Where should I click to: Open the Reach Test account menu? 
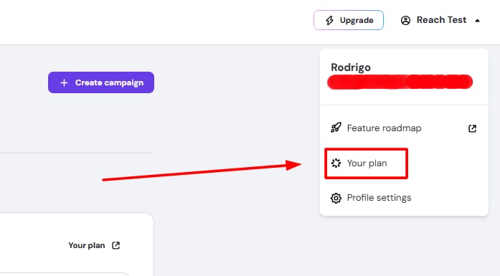(440, 20)
